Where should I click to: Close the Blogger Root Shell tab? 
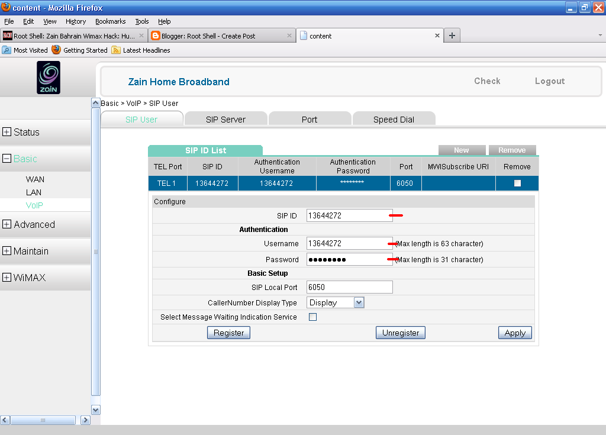click(289, 36)
